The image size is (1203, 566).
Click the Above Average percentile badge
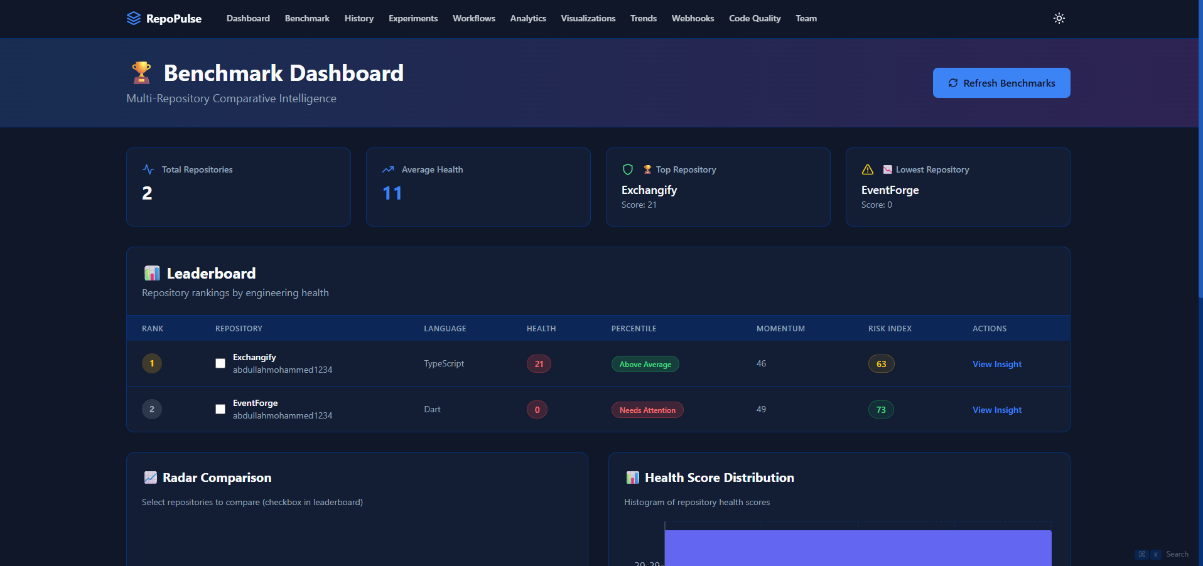coord(645,364)
